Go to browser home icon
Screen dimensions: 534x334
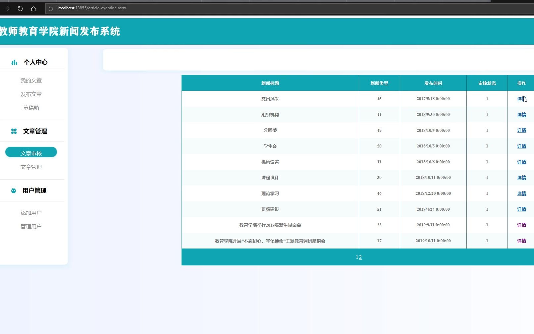coord(33,9)
